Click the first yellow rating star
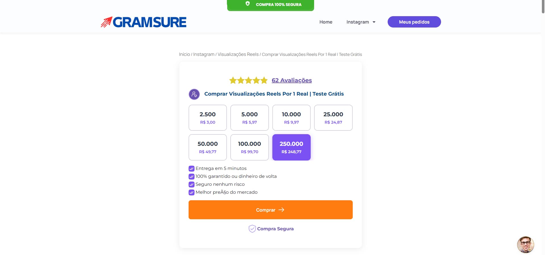The image size is (545, 255). coord(233,80)
